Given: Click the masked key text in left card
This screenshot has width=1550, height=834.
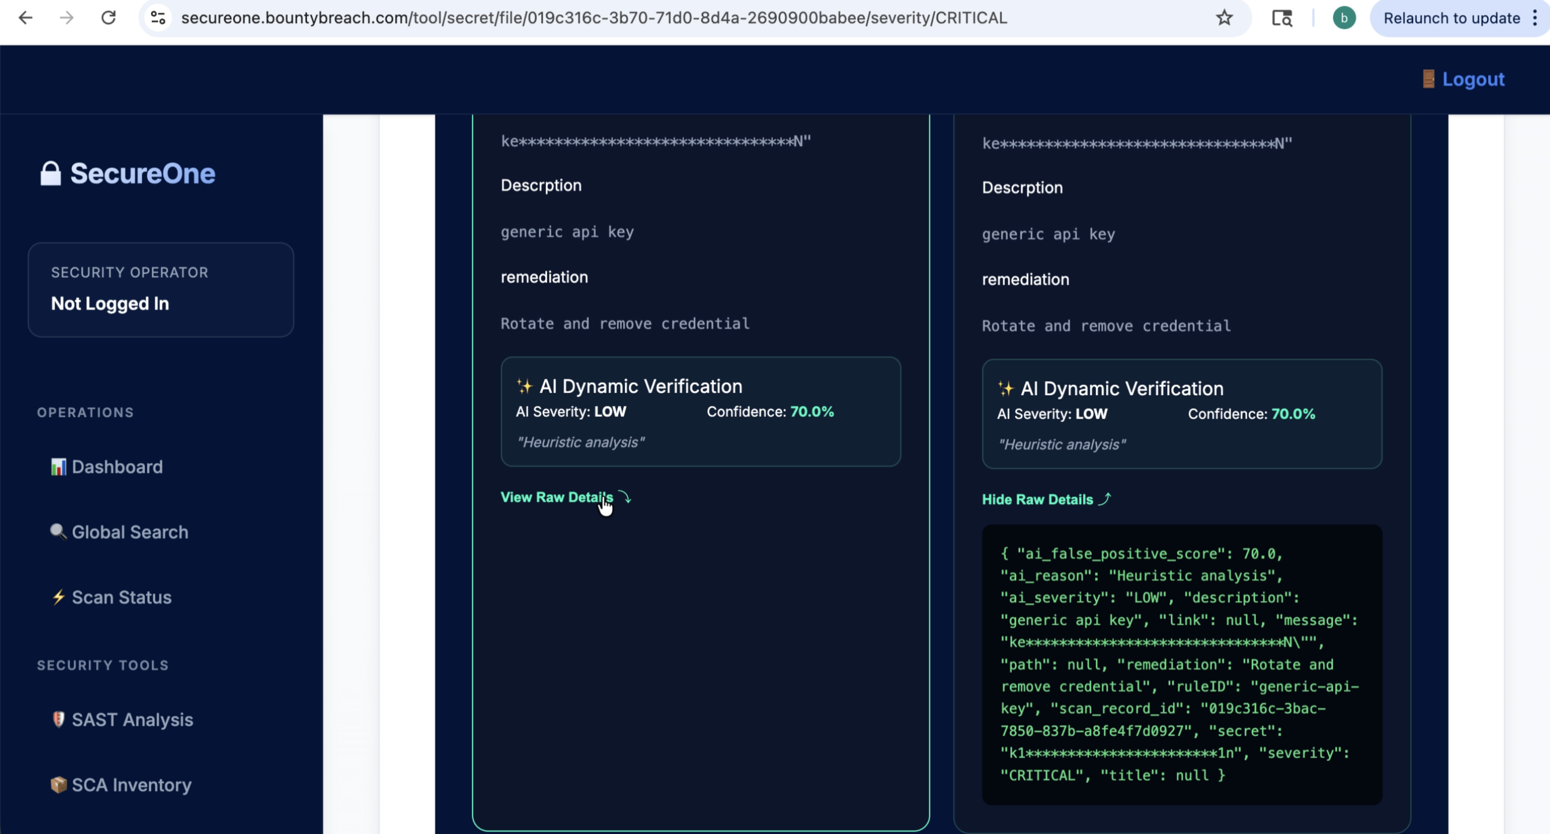Looking at the screenshot, I should pos(656,141).
